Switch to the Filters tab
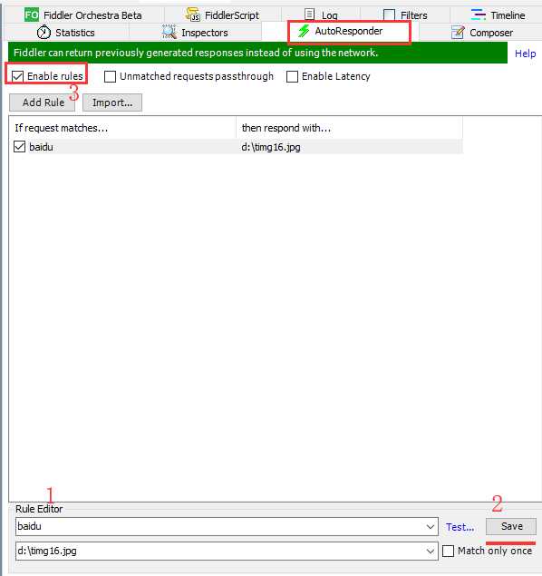The height and width of the screenshot is (576, 542). 405,15
